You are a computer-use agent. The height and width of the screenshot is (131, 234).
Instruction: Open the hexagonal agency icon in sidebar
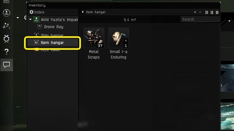[x=6, y=39]
